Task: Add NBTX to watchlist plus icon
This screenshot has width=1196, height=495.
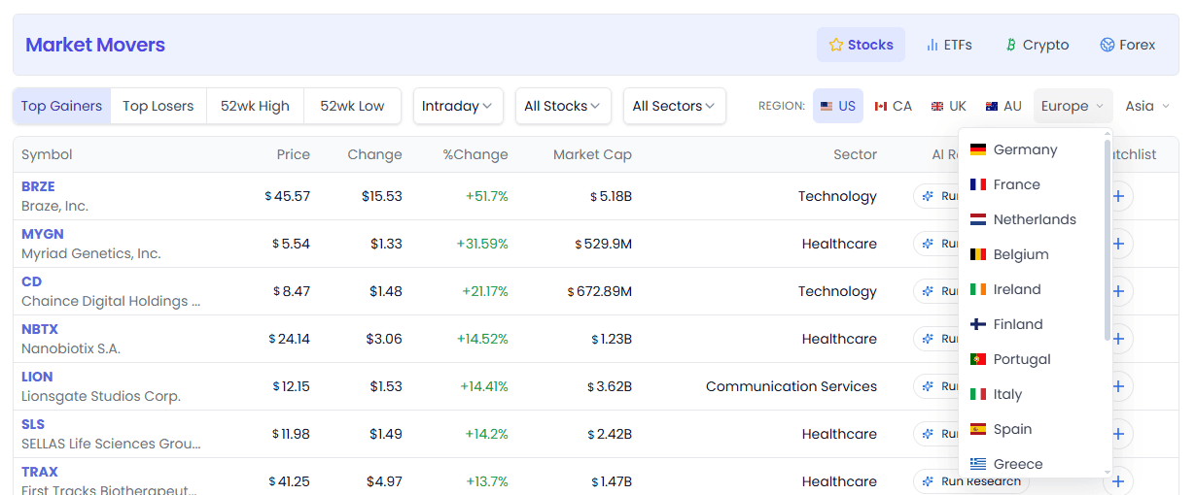Action: pos(1118,339)
